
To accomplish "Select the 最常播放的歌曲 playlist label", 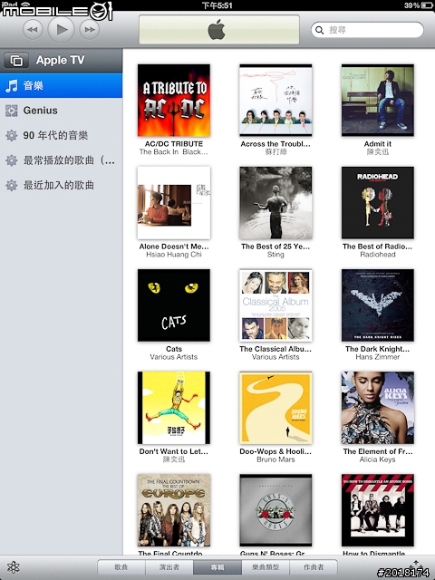I will [x=69, y=160].
